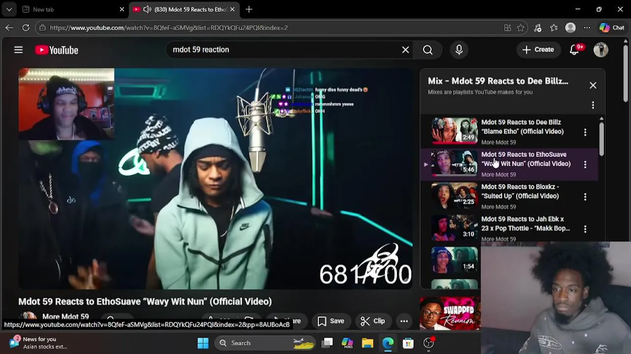Screen dimensions: 631x354
Task: Start voice search with the microphone icon
Action: point(459,50)
